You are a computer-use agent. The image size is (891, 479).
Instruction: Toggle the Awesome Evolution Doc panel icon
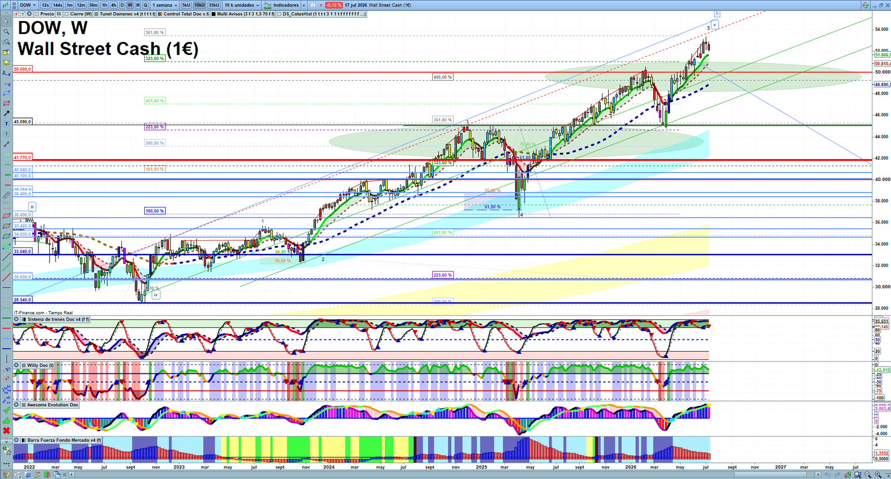tap(24, 404)
